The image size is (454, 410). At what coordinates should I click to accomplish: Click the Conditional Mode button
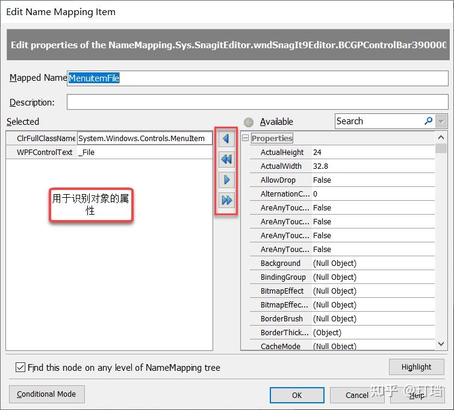tap(46, 394)
